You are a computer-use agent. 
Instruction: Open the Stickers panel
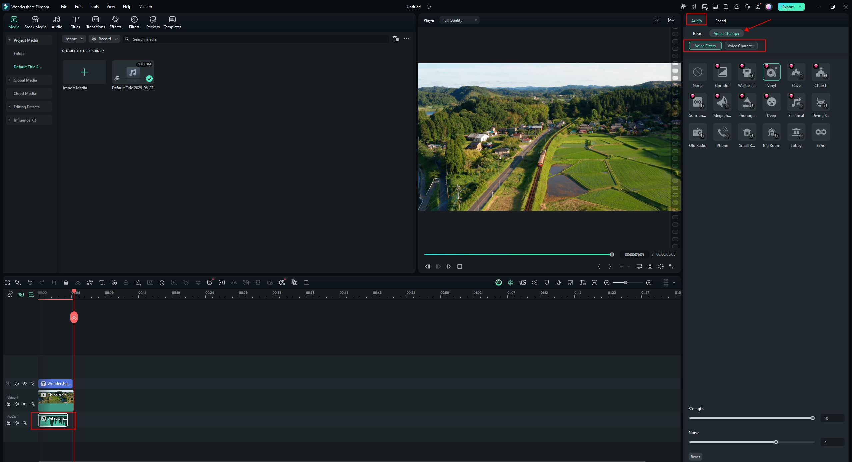pyautogui.click(x=153, y=22)
